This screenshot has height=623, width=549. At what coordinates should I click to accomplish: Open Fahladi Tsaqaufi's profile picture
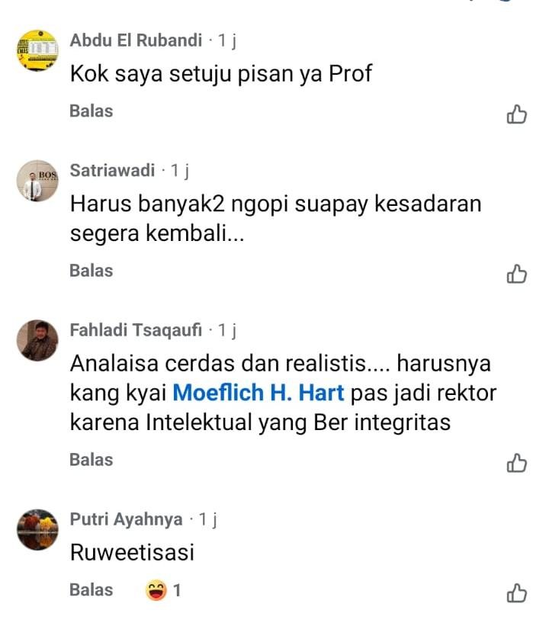37,341
